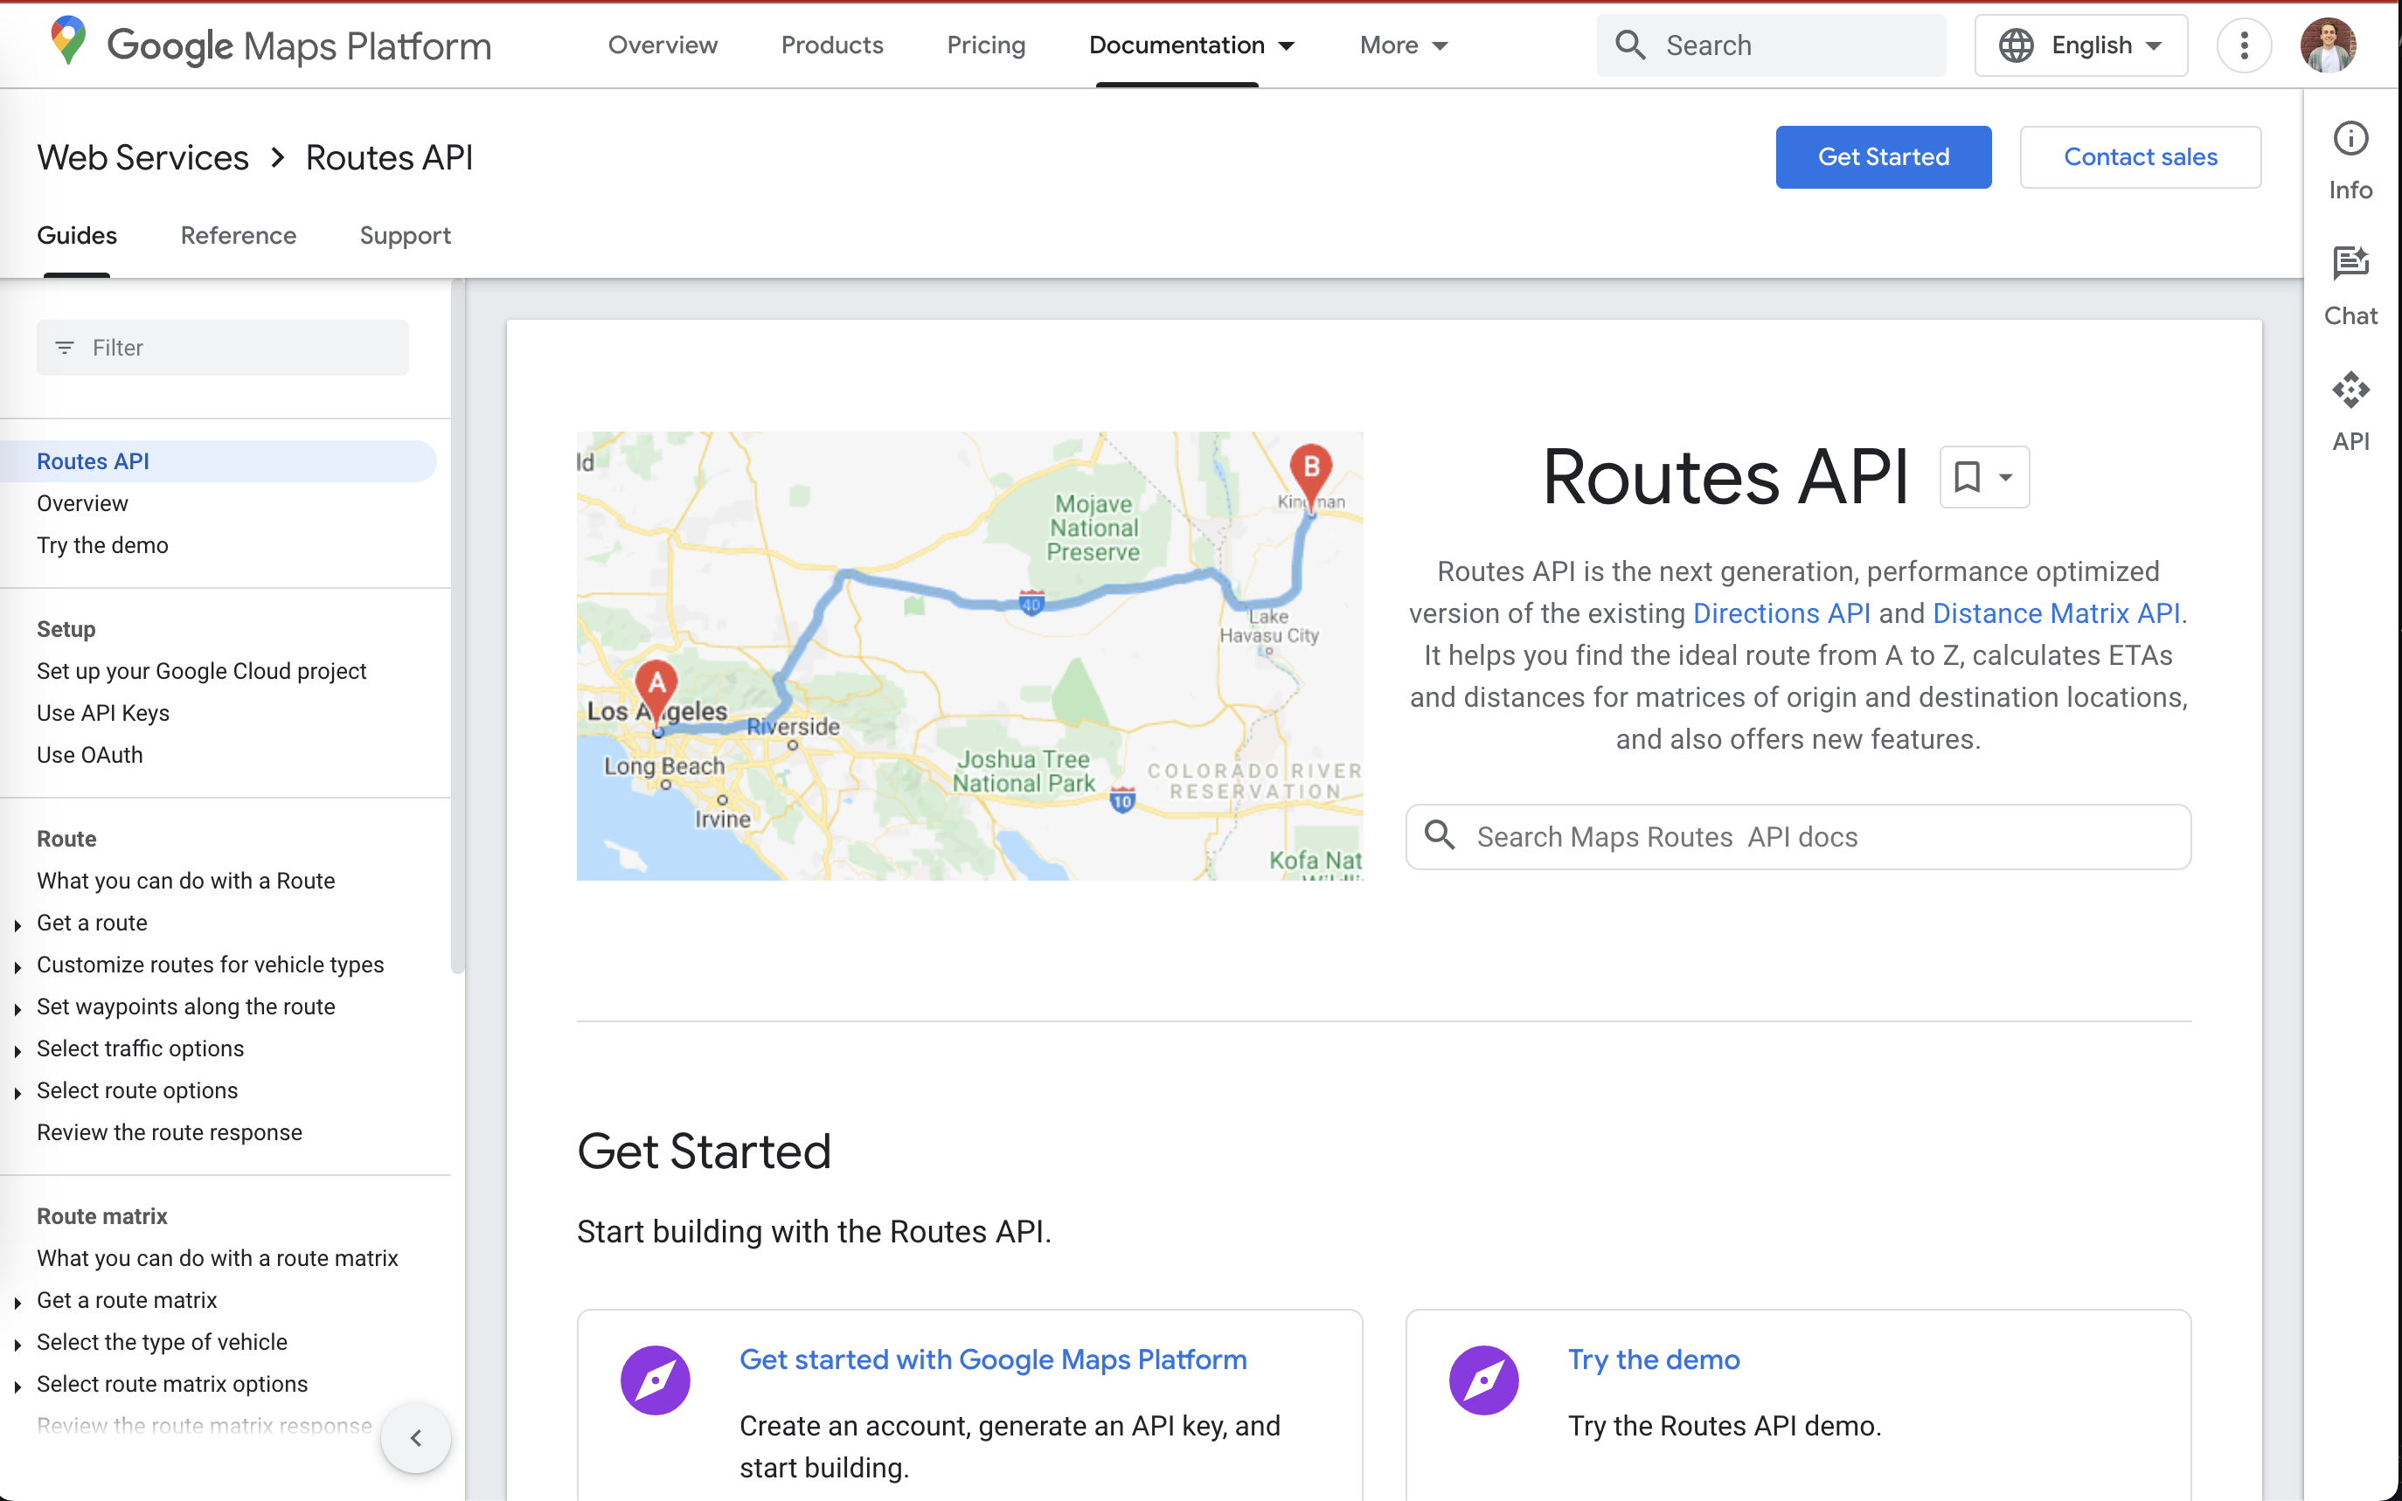Viewport: 2402px width, 1501px height.
Task: Click the globe language icon
Action: pyautogui.click(x=2016, y=45)
